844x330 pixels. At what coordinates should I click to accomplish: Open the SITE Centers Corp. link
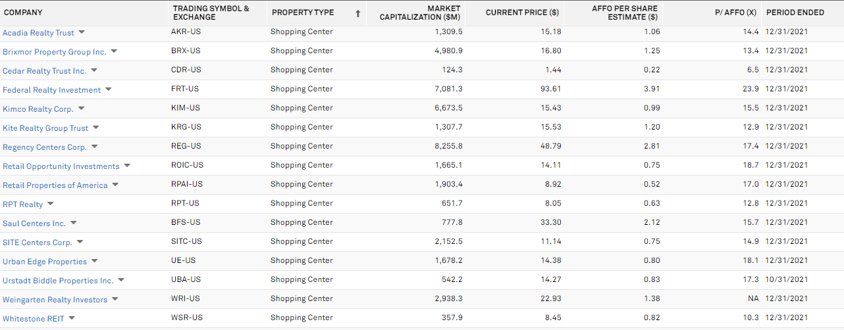point(38,243)
